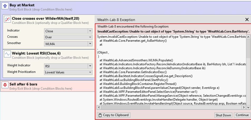251x120 pixels.
Task: Open the Weight Indicator dropdown showing RSI
Action: pyautogui.click(x=68, y=66)
